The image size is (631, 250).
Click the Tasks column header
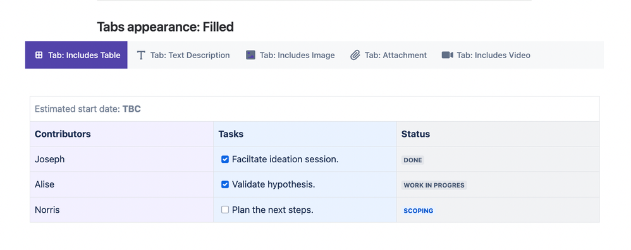click(305, 134)
